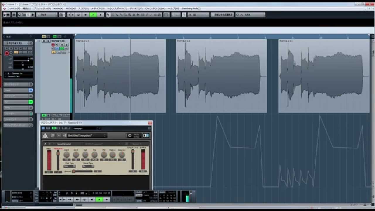Viewport: 375px width, 211px height.
Task: Mute the グロウルテスト track
Action: [x=44, y=41]
